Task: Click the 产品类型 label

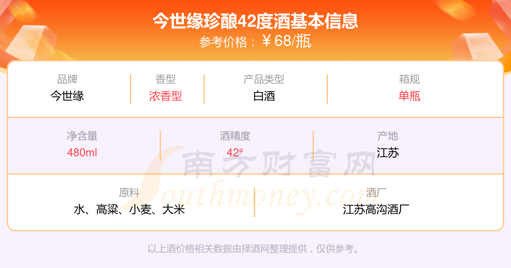Action: [264, 79]
